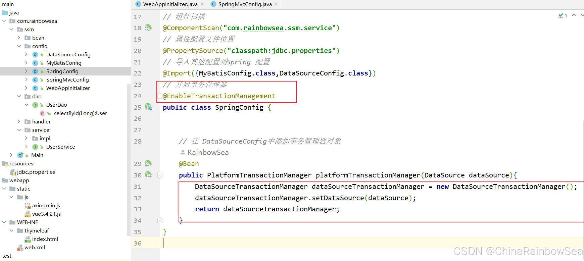Click MyBatisConfig.class in the @Import line
584x261 pixels.
click(x=237, y=73)
